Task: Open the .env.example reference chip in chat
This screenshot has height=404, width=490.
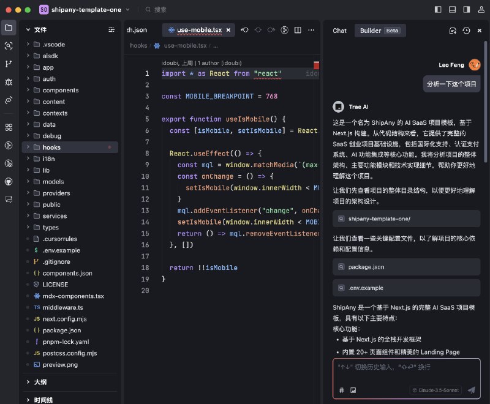Action: click(x=406, y=288)
